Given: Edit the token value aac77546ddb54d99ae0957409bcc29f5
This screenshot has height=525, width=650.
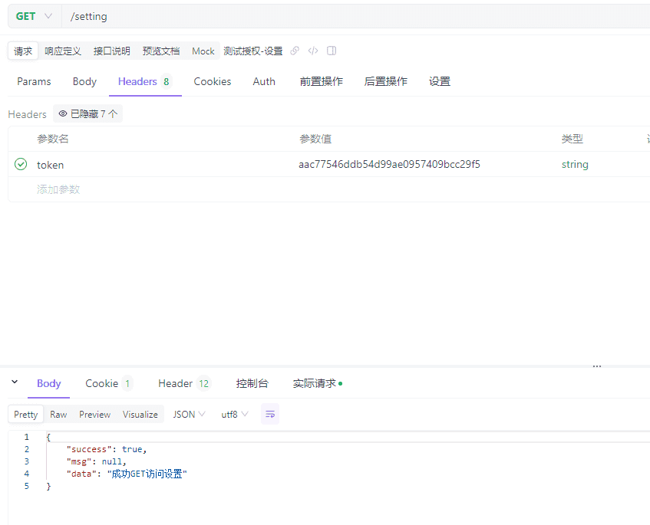Looking at the screenshot, I should point(389,164).
